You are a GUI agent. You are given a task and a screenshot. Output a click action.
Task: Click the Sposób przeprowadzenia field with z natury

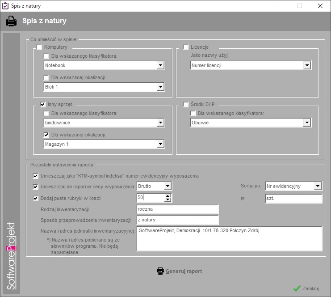tap(177, 220)
